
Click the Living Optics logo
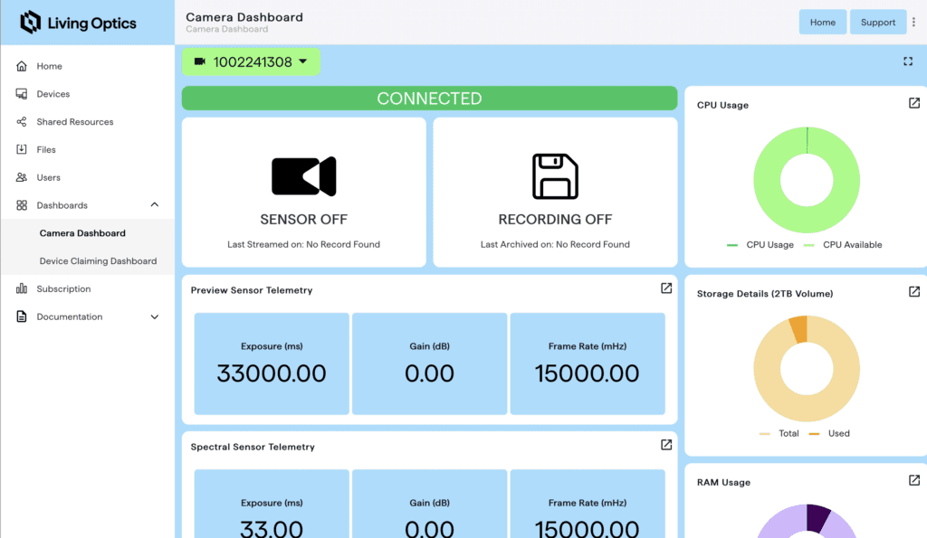pos(79,23)
